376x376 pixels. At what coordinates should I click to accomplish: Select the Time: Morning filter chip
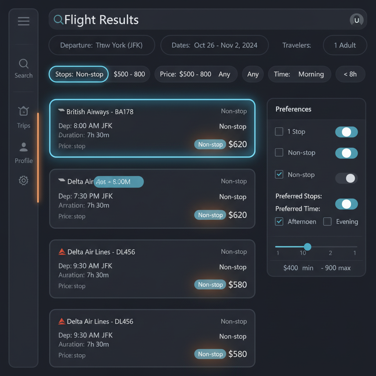299,74
